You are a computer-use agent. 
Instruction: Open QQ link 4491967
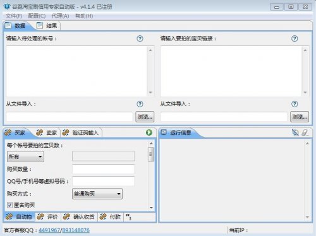tap(49, 230)
